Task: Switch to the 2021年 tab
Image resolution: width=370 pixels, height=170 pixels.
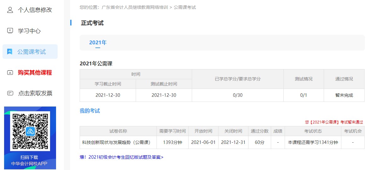Action: point(98,43)
